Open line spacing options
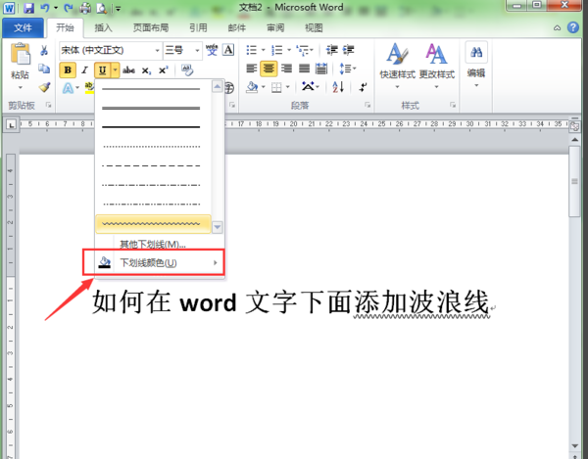588x459 pixels. [x=347, y=69]
